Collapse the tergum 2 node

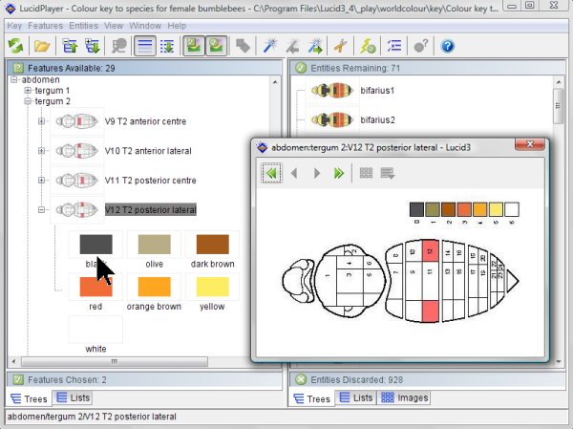[28, 101]
